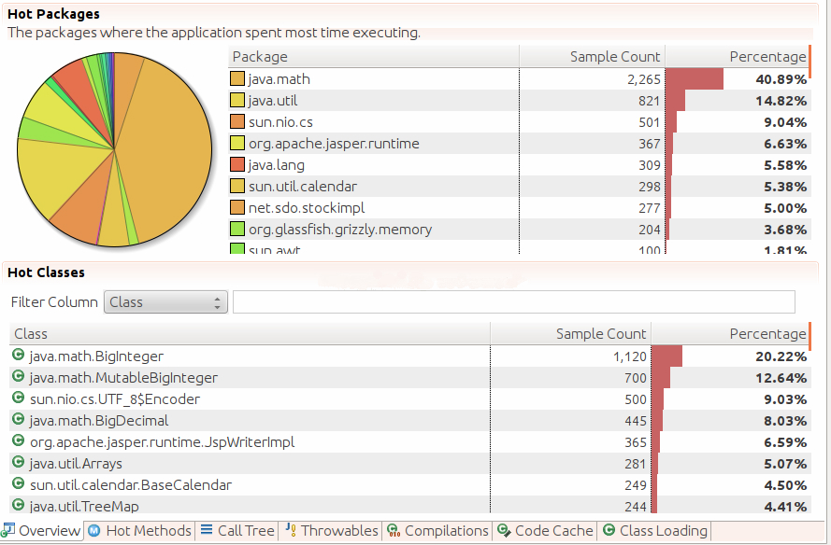Sort packages by Sample Count header
This screenshot has width=831, height=545.
[x=592, y=57]
